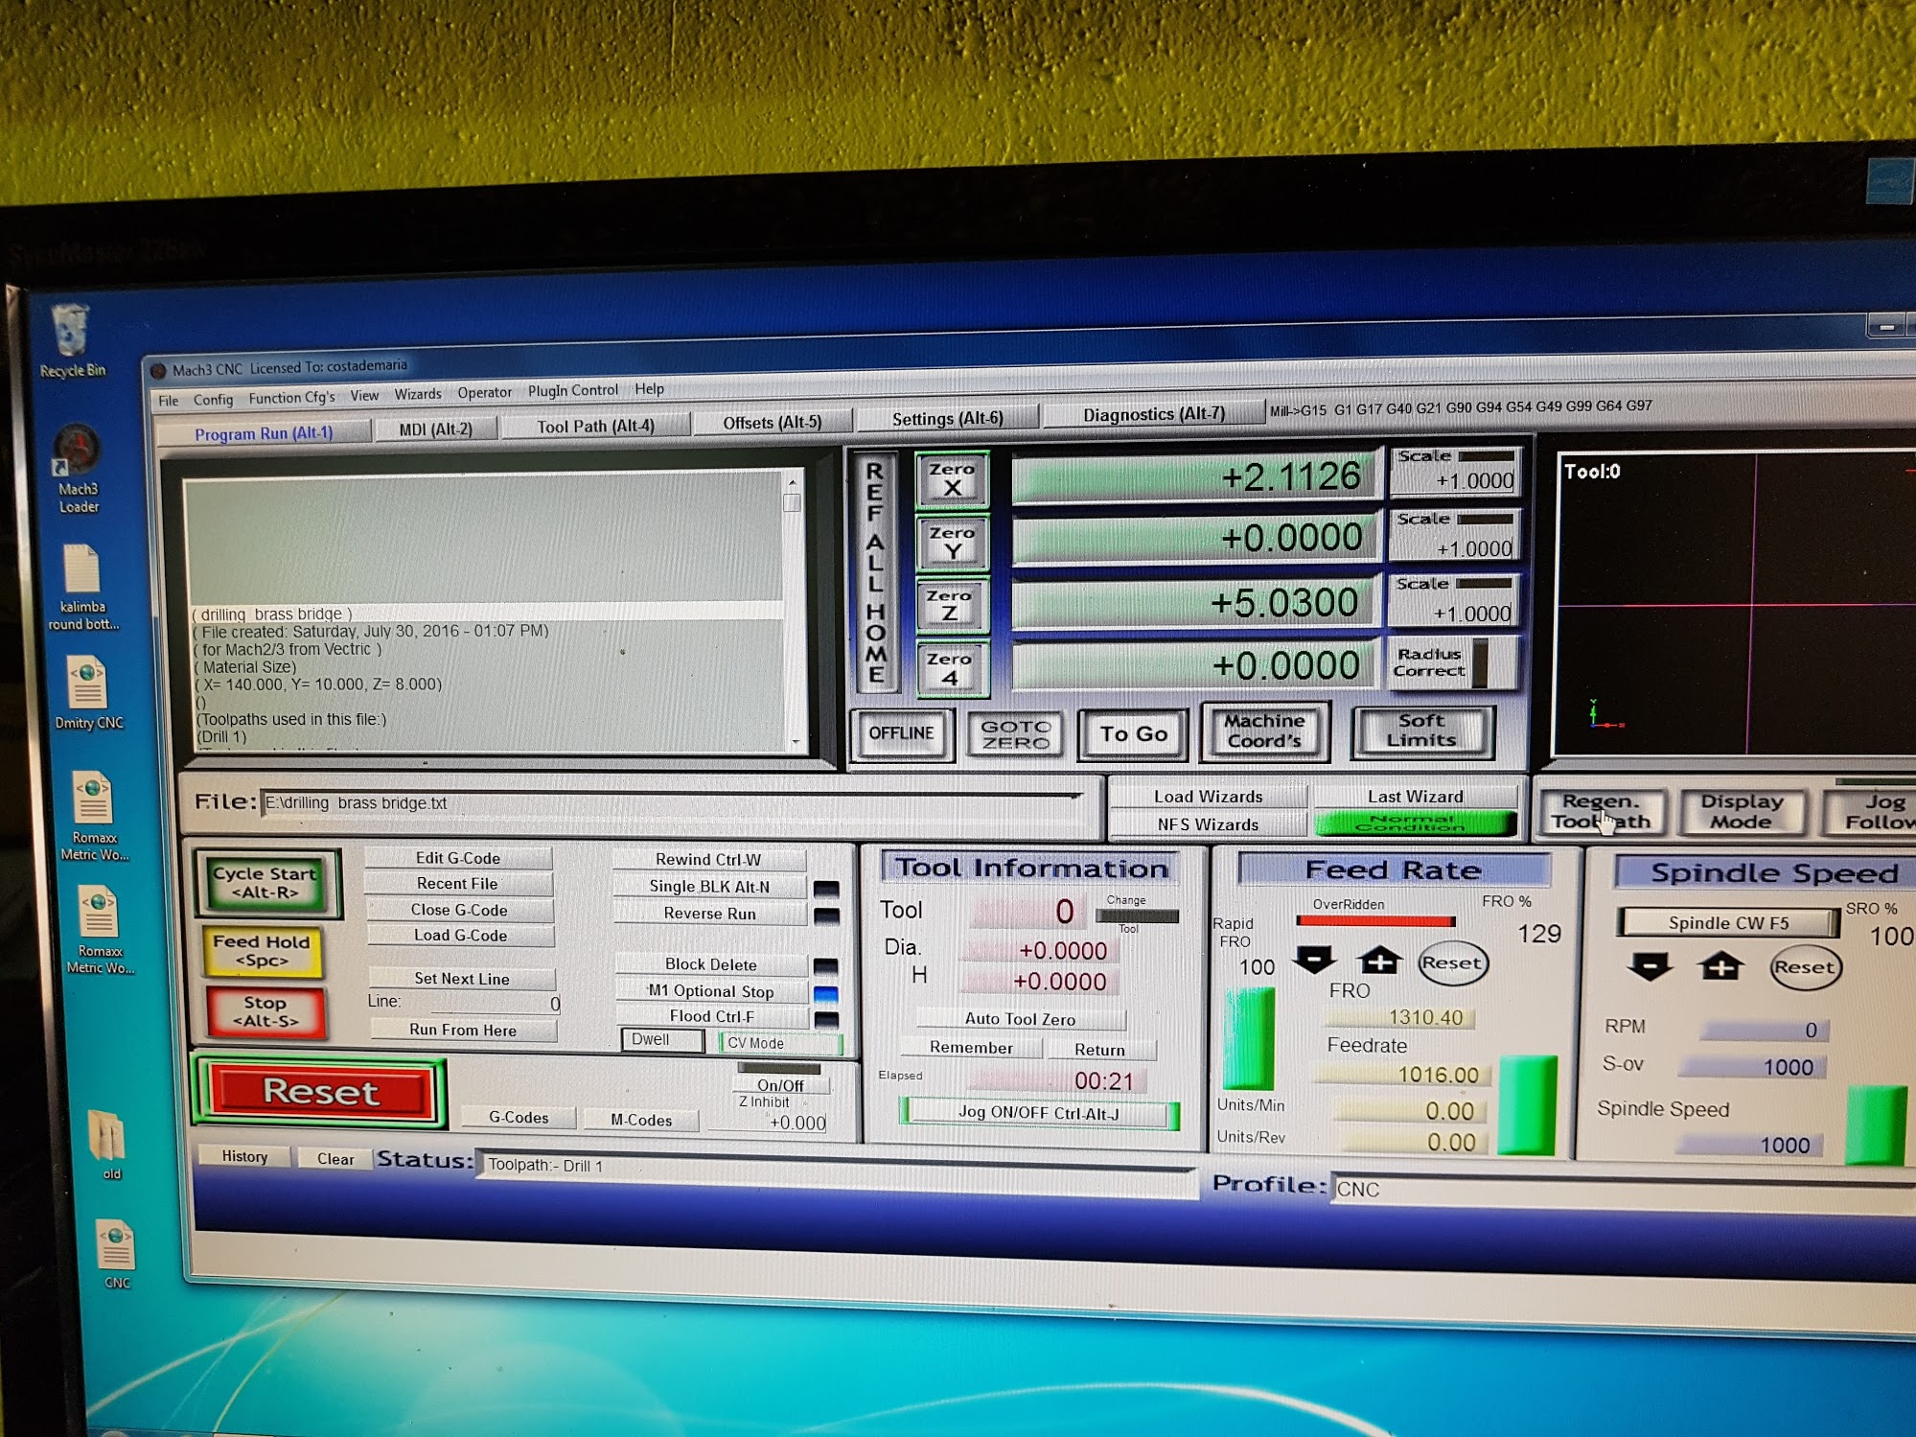Click the big red Reset button

pyautogui.click(x=321, y=1092)
